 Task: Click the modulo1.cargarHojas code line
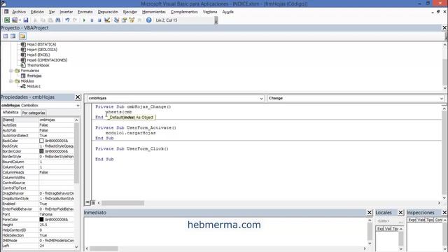point(131,133)
